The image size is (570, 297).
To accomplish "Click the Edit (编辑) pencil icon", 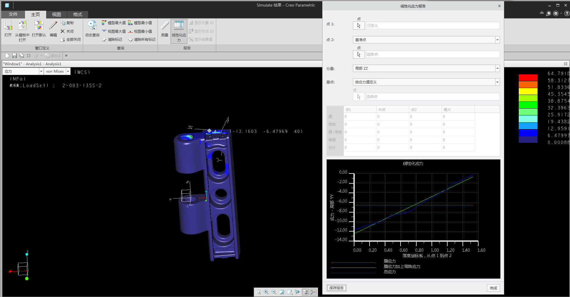I will [x=53, y=29].
